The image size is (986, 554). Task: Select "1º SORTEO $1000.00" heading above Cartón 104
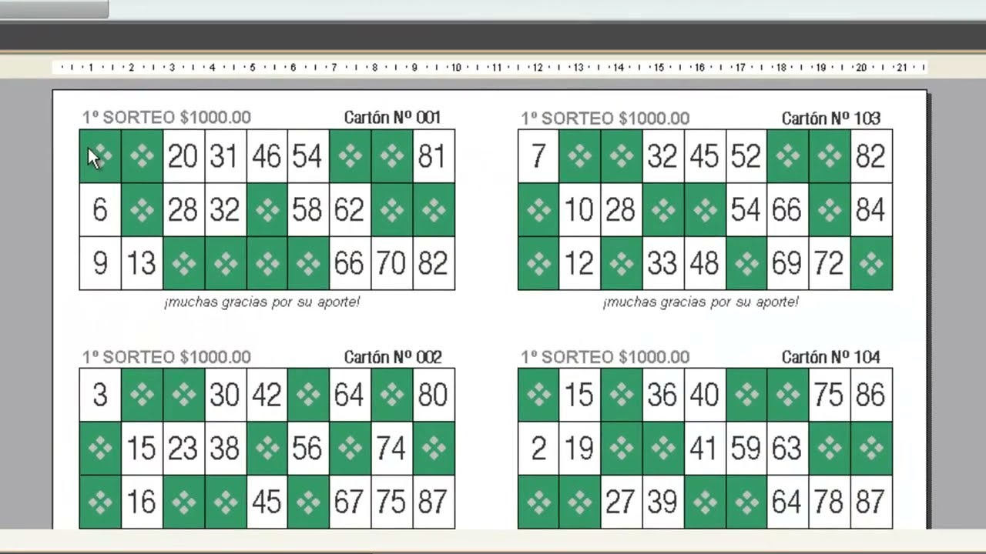click(x=605, y=356)
